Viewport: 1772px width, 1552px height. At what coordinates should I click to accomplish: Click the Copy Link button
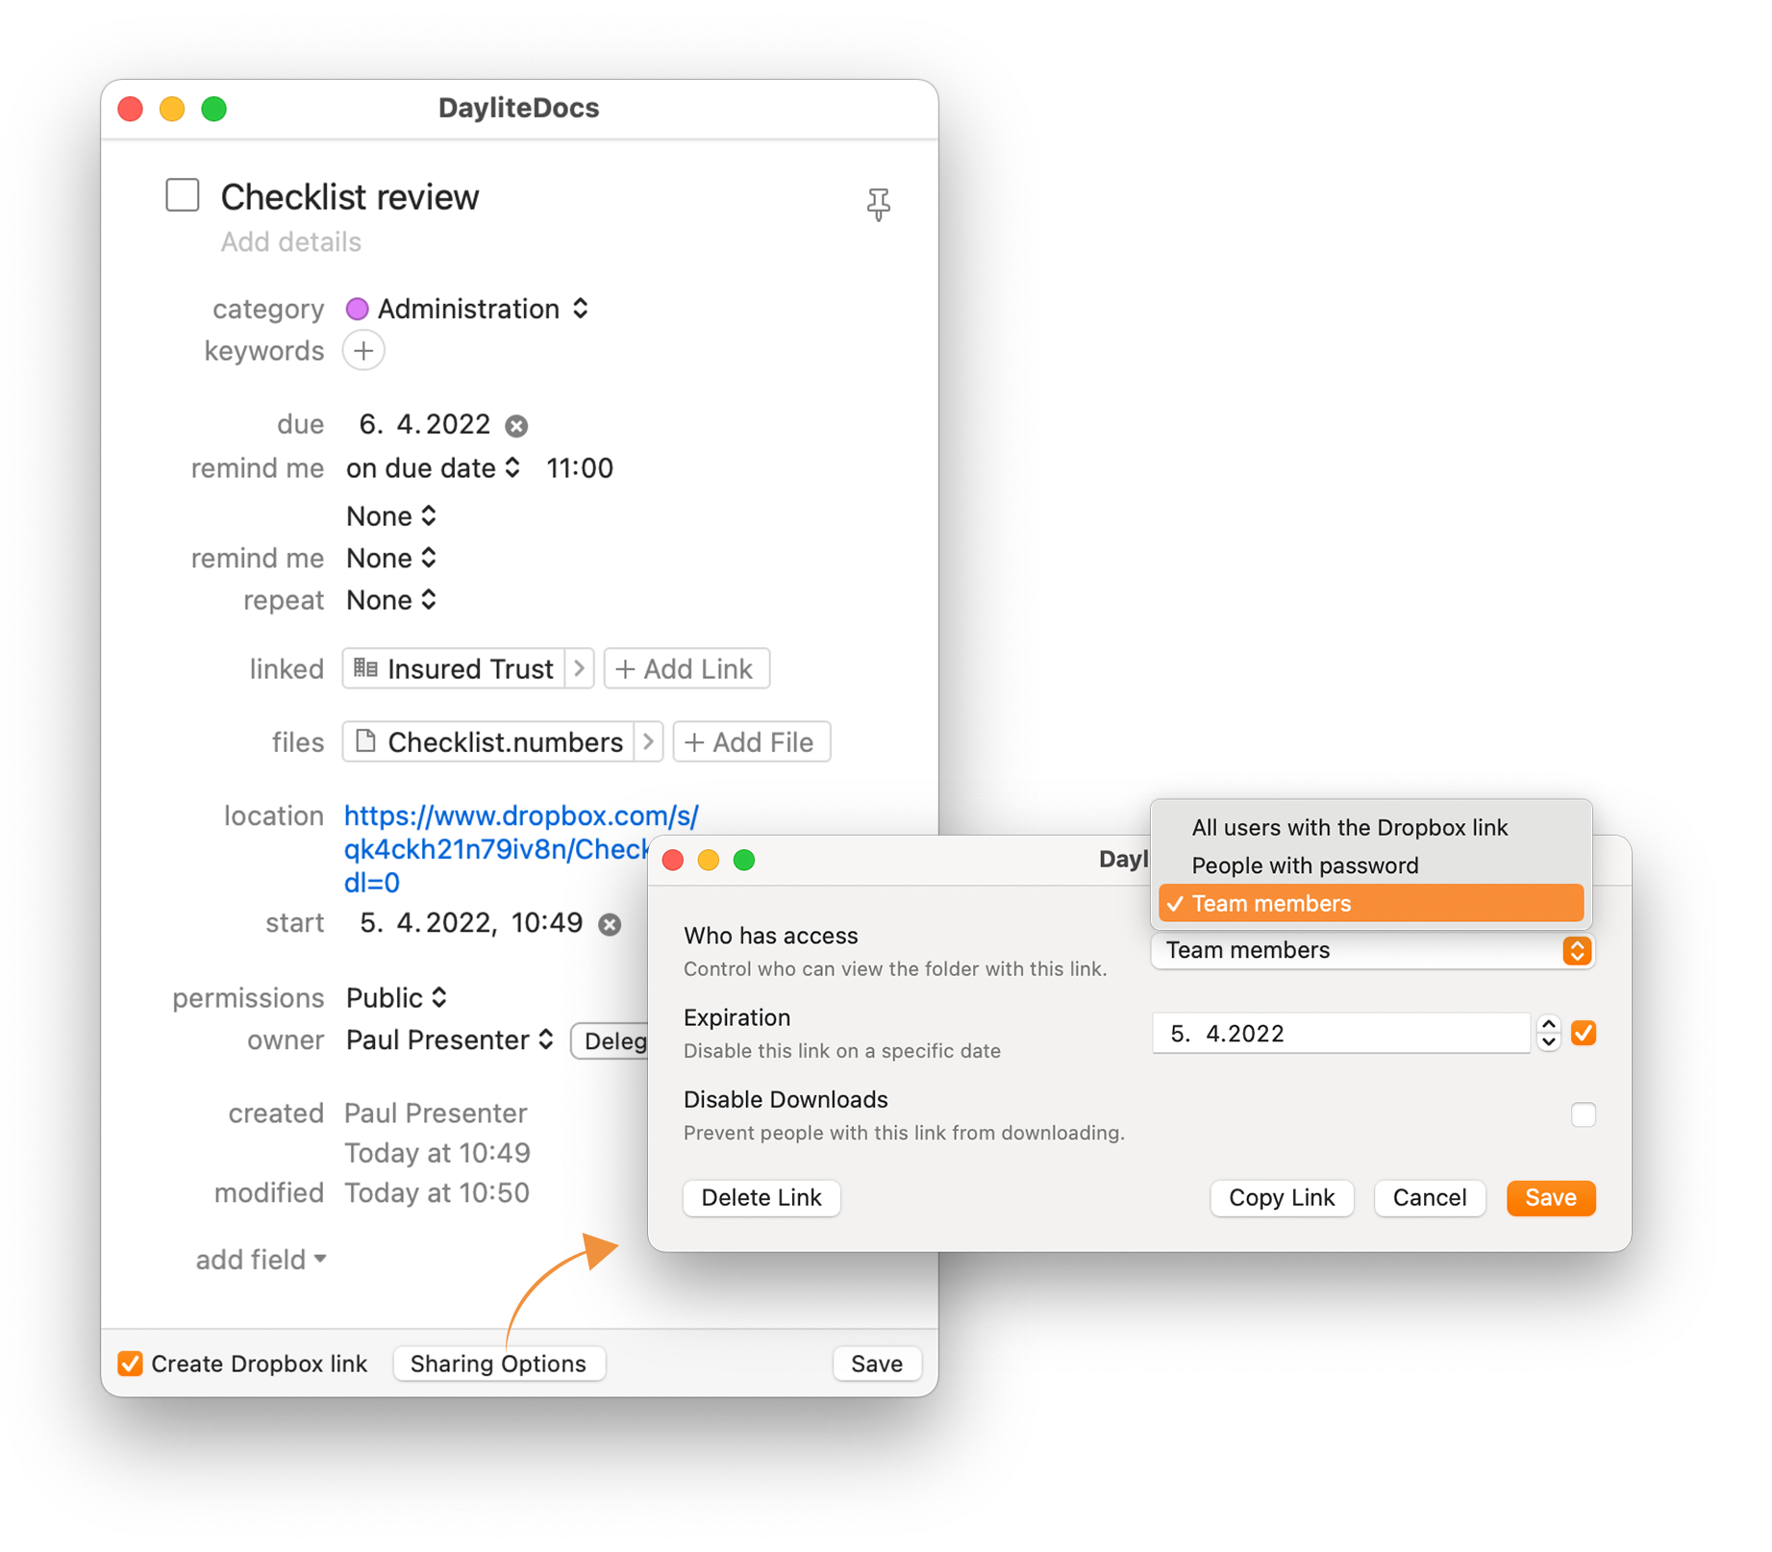(x=1282, y=1198)
